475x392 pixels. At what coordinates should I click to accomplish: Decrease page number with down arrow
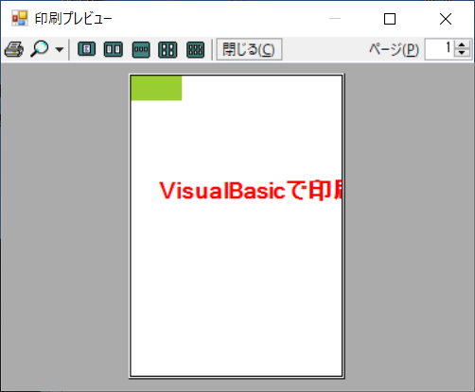(x=462, y=54)
